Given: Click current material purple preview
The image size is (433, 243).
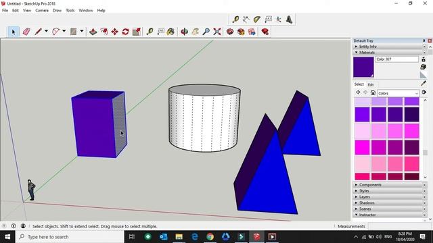Looking at the screenshot, I should (363, 67).
